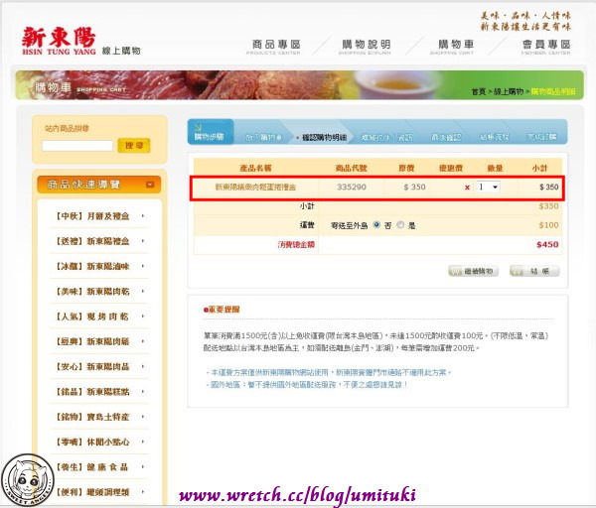Remove item with red x icon
Image resolution: width=596 pixels, height=508 pixels.
click(x=467, y=188)
